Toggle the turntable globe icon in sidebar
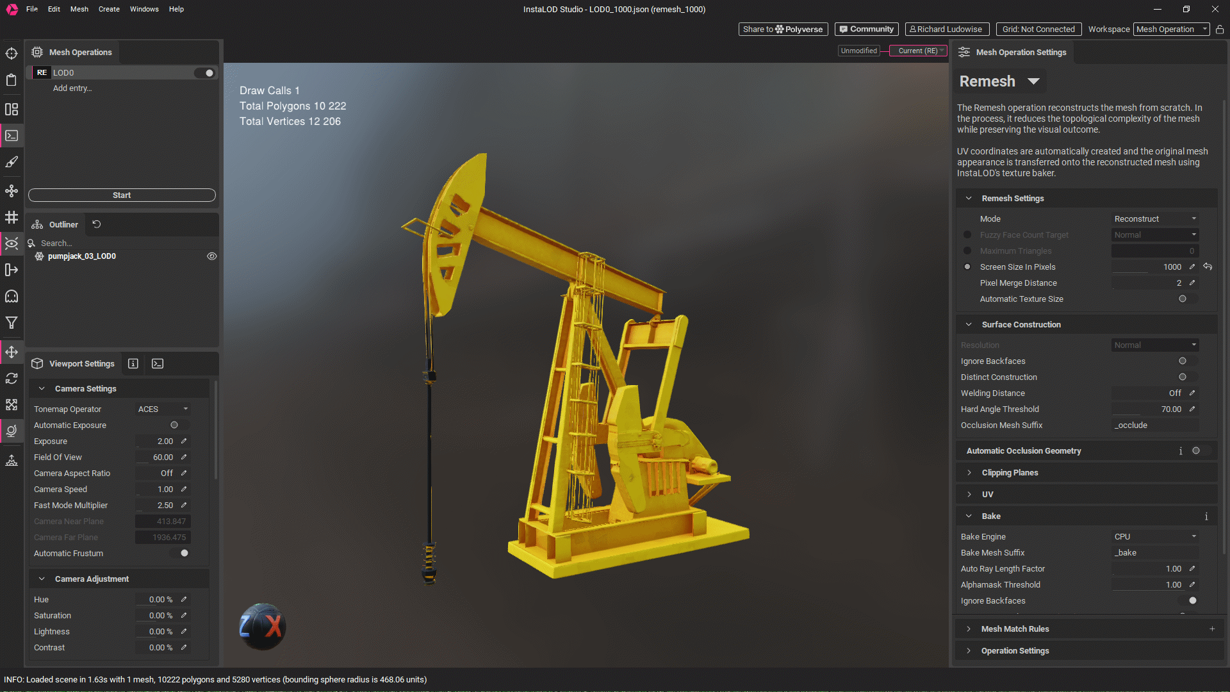Viewport: 1230px width, 692px height. click(x=12, y=431)
